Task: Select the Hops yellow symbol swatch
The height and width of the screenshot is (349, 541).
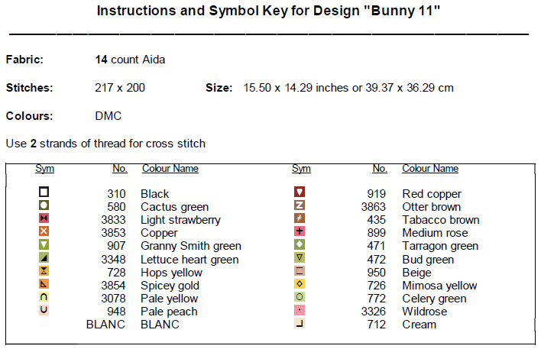Action: coord(44,272)
